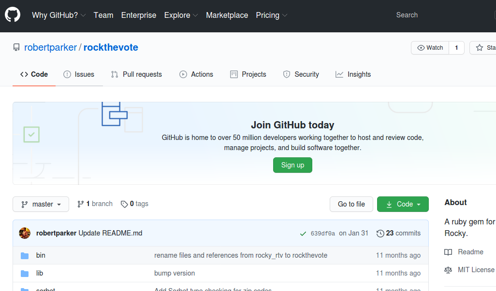Image resolution: width=496 pixels, height=291 pixels.
Task: Go to Enterprise in top navigation
Action: coord(139,15)
